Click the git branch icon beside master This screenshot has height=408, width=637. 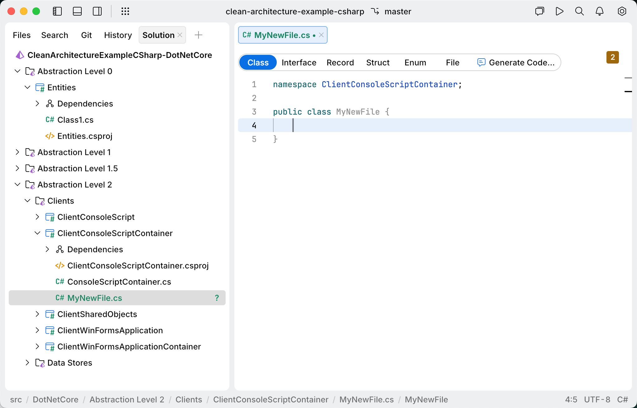[x=375, y=11]
